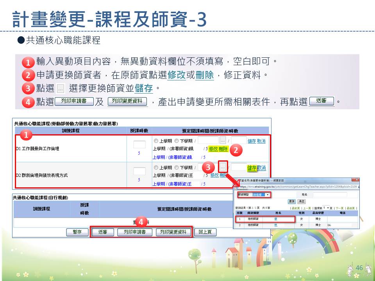Close the teacher list popup dialog
Image resolution: width=375 pixels, height=281 pixels.
pos(356,181)
